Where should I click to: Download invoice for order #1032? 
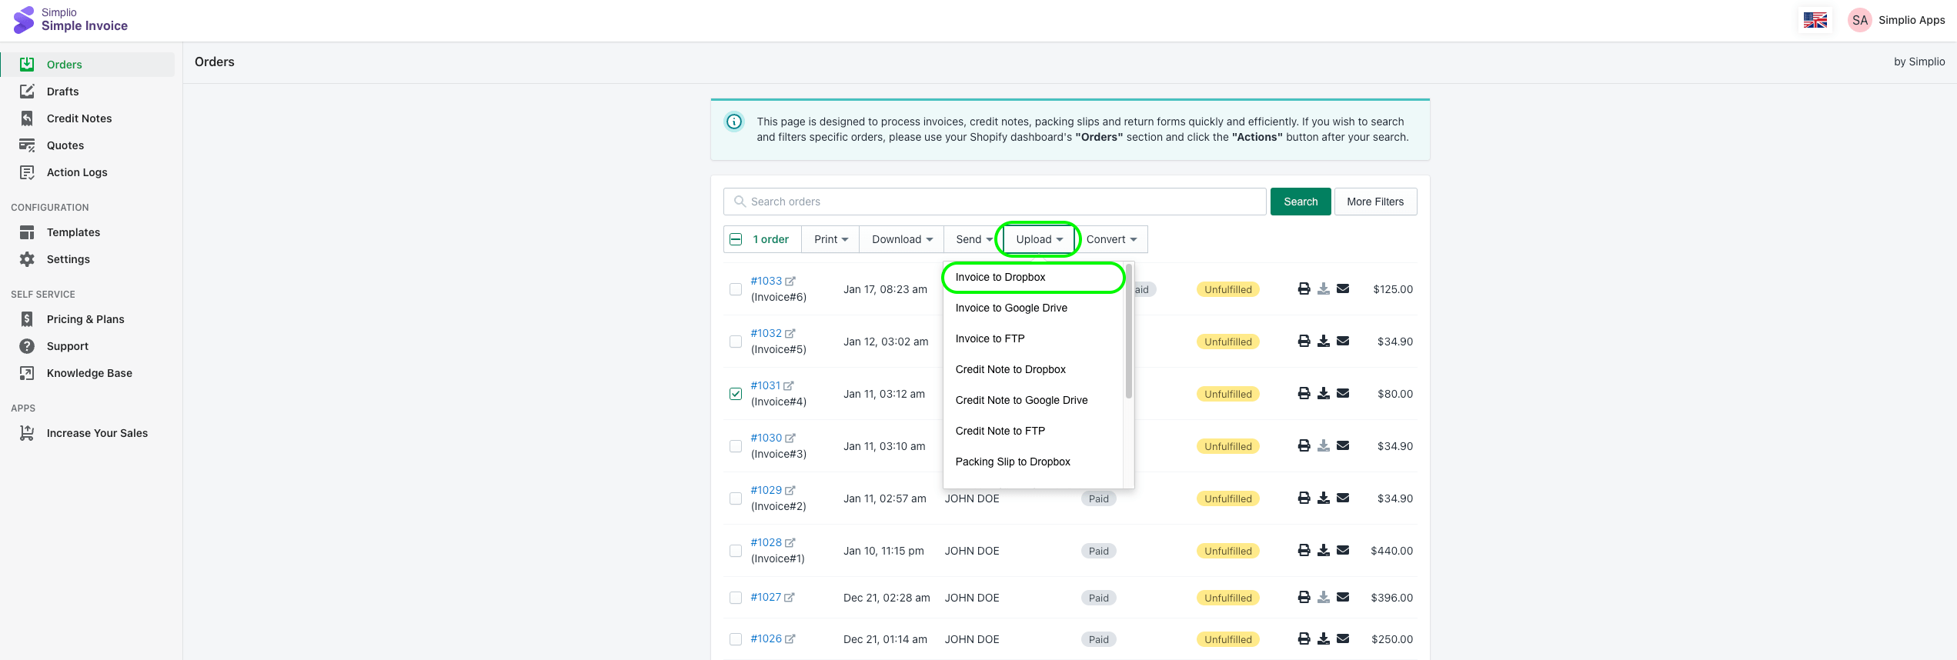(1324, 342)
